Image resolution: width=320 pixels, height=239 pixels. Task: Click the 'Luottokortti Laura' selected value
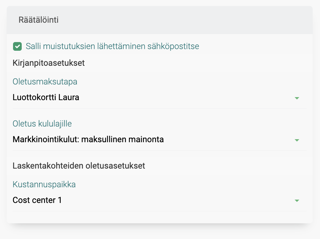pyautogui.click(x=46, y=98)
